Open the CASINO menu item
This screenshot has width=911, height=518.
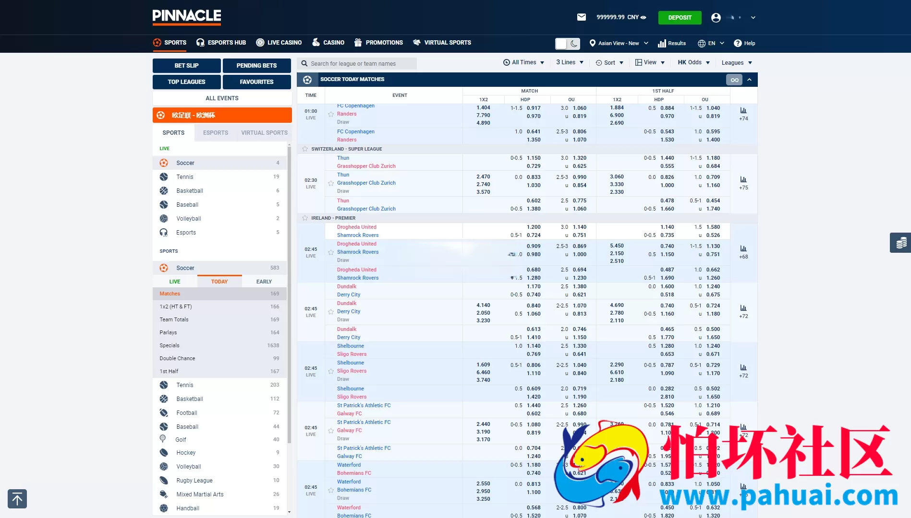328,43
